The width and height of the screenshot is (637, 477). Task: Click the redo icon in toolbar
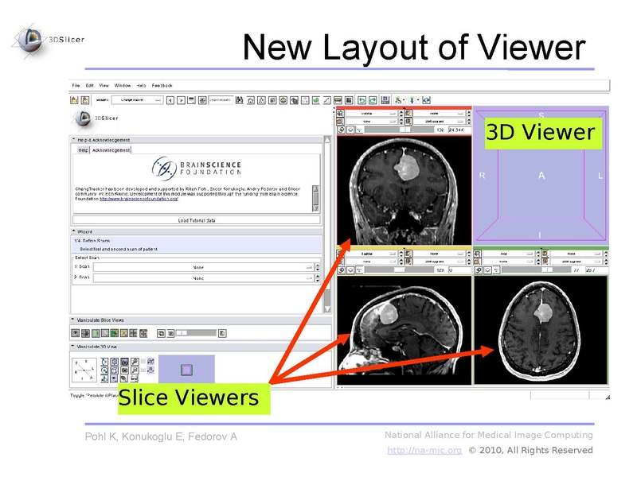[372, 100]
